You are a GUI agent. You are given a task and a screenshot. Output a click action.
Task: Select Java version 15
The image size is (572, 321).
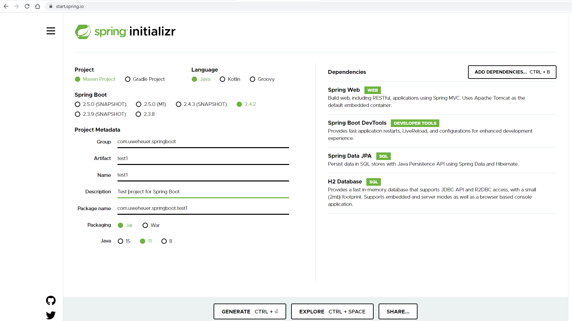click(120, 241)
